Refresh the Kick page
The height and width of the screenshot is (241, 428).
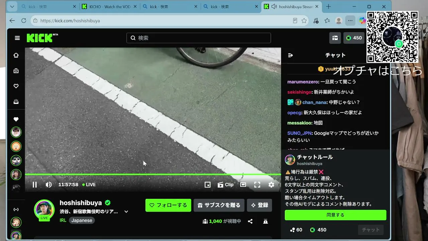point(24,21)
